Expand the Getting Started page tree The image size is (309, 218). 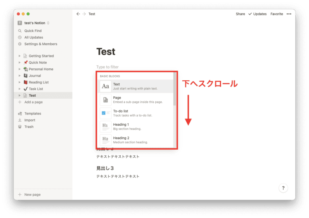point(19,56)
